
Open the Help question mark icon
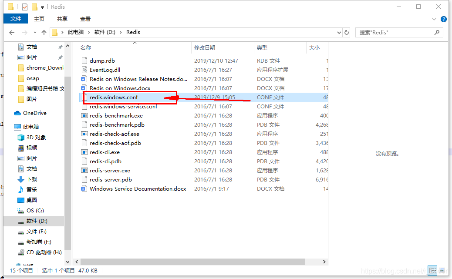(x=444, y=19)
